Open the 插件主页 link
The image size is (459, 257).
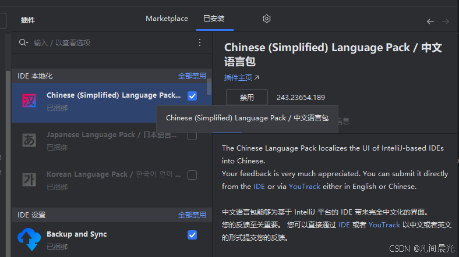238,78
